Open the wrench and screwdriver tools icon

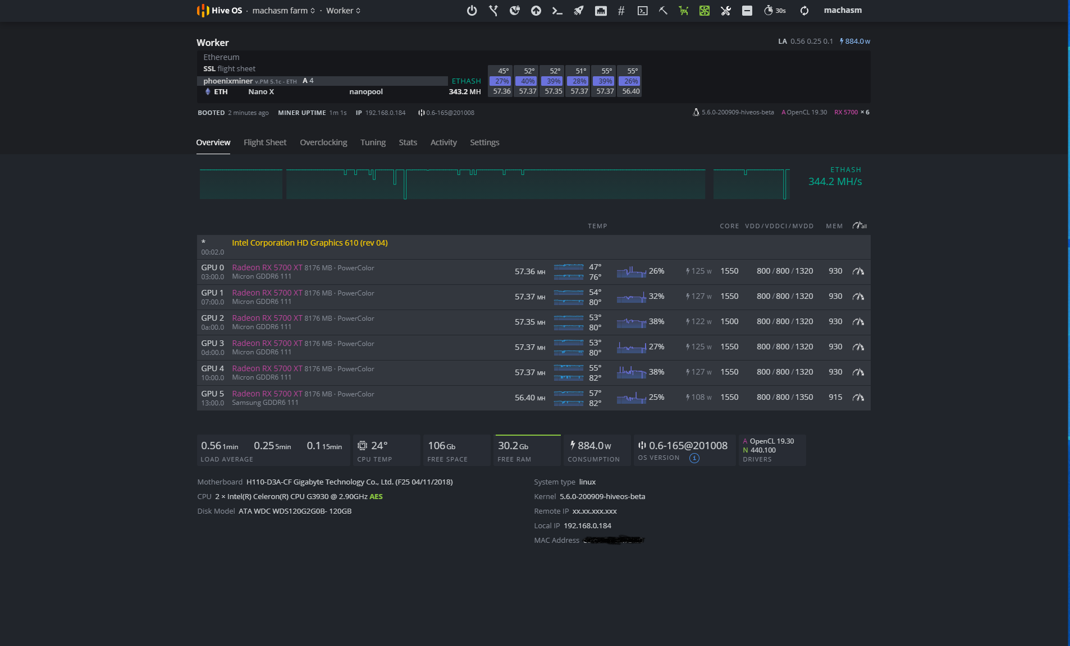click(x=725, y=11)
